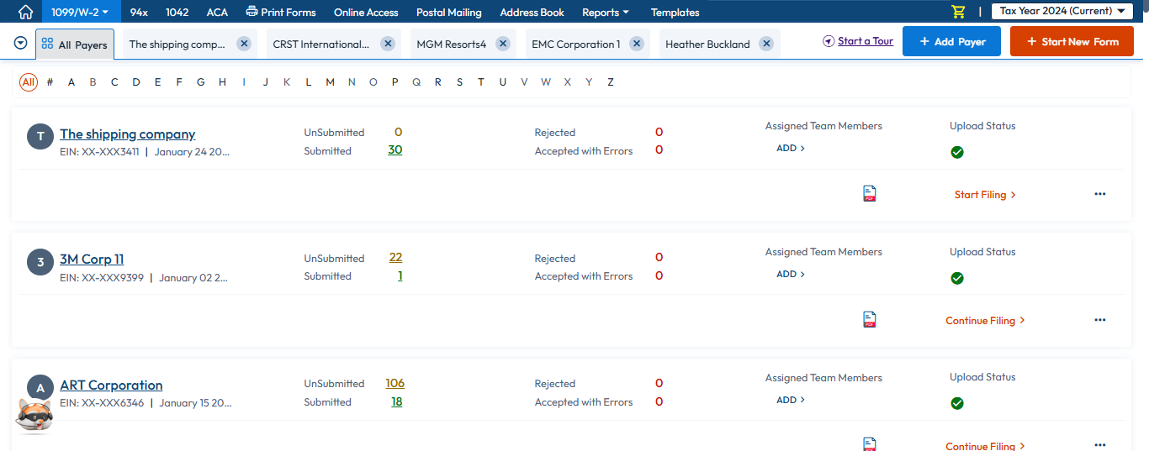The image size is (1149, 451).
Task: Open the Address Book
Action: (532, 12)
